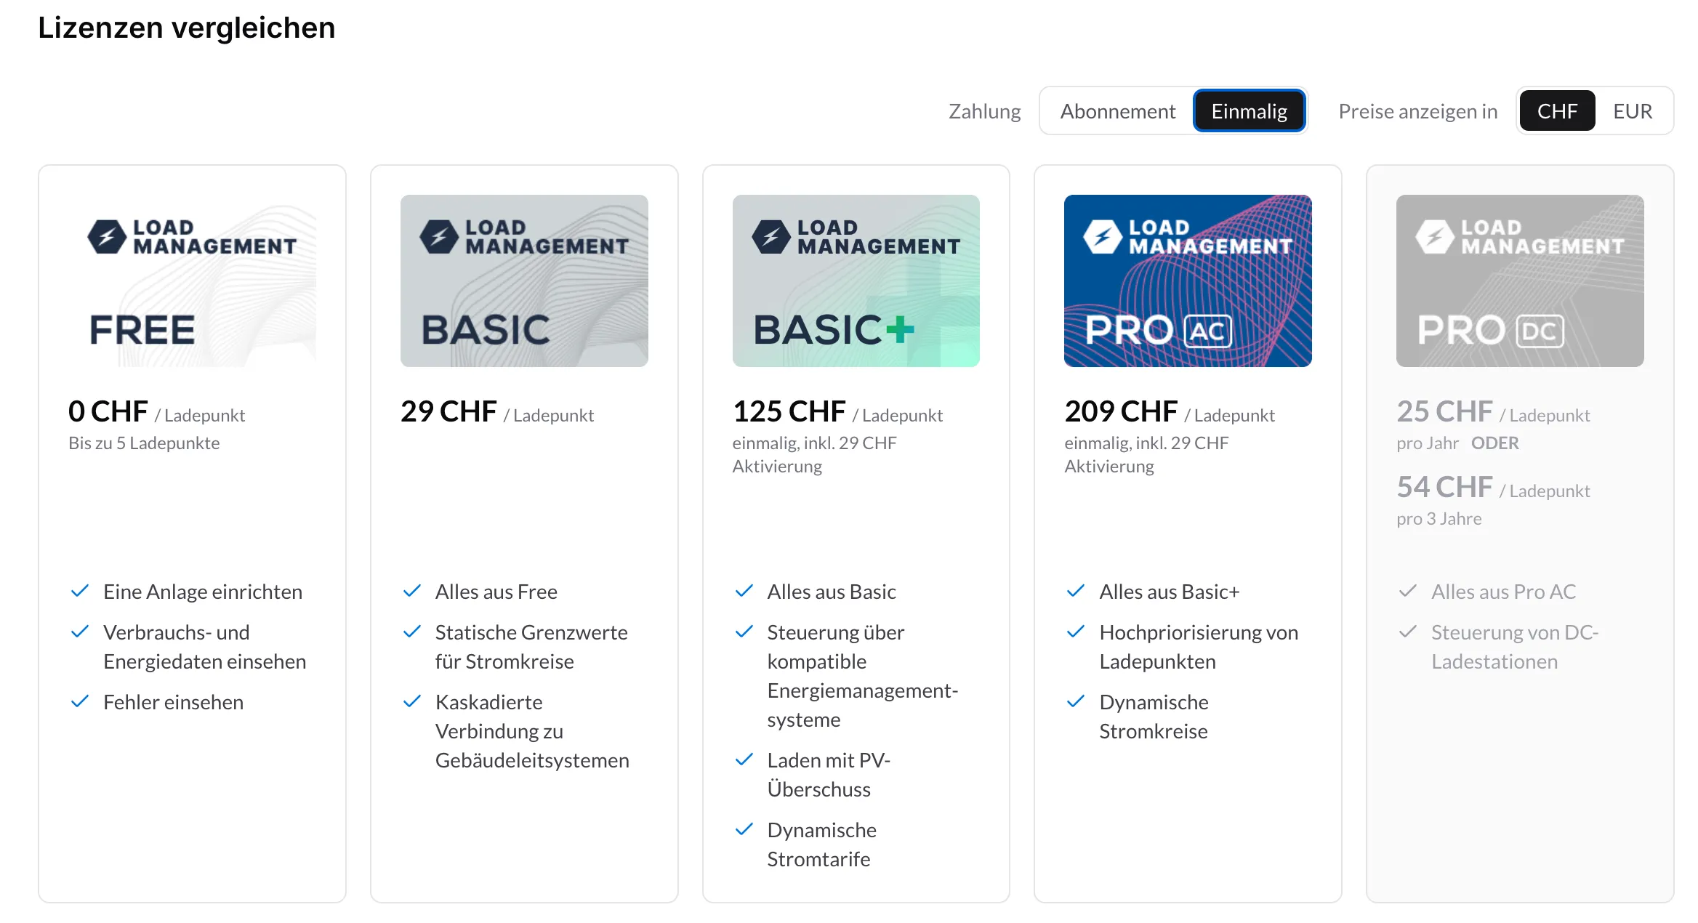Viewport: 1698px width, 923px height.
Task: Click 'Steuerung von DC-Ladestationen' feature
Action: [1515, 647]
